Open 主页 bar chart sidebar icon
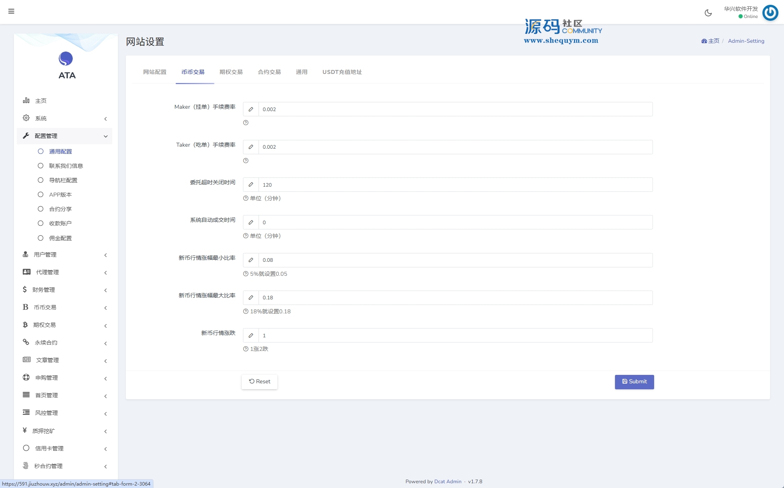 tap(26, 100)
